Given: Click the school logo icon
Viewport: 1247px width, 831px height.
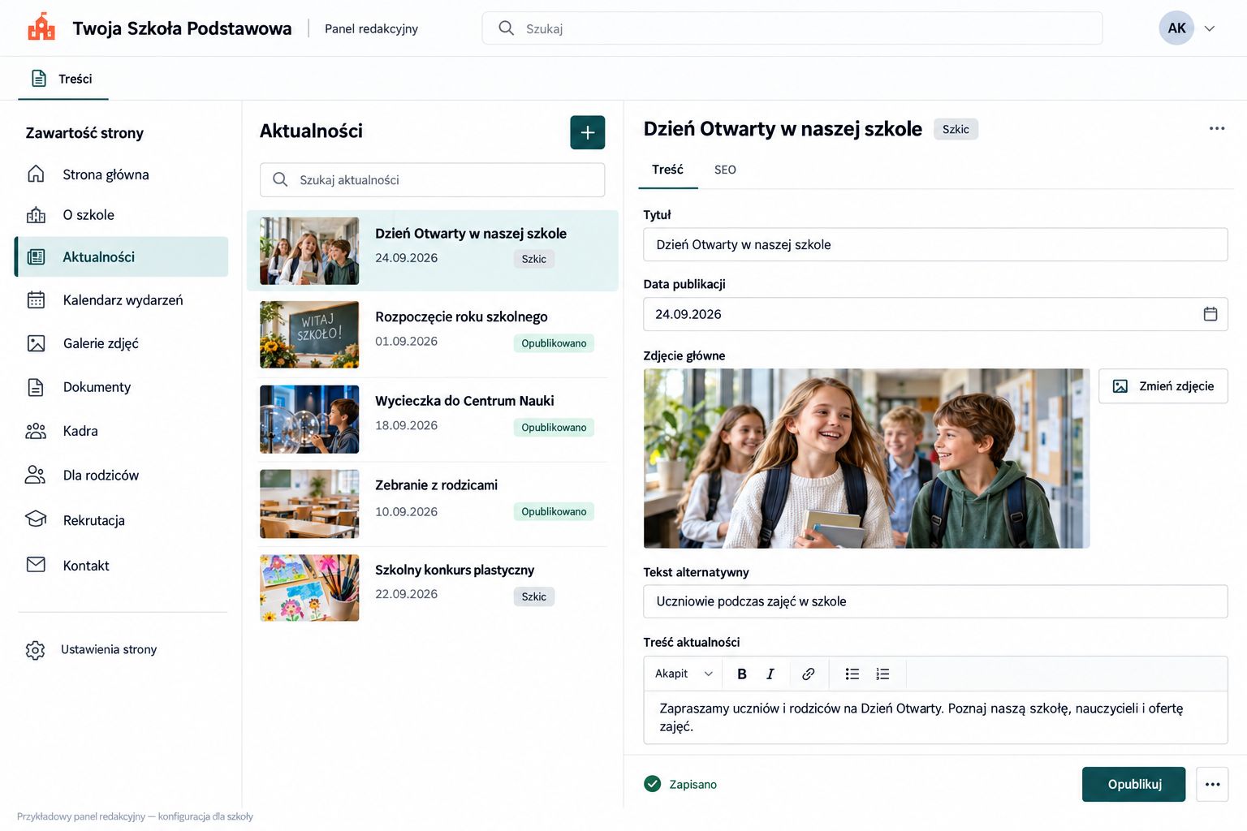Looking at the screenshot, I should pos(41,27).
